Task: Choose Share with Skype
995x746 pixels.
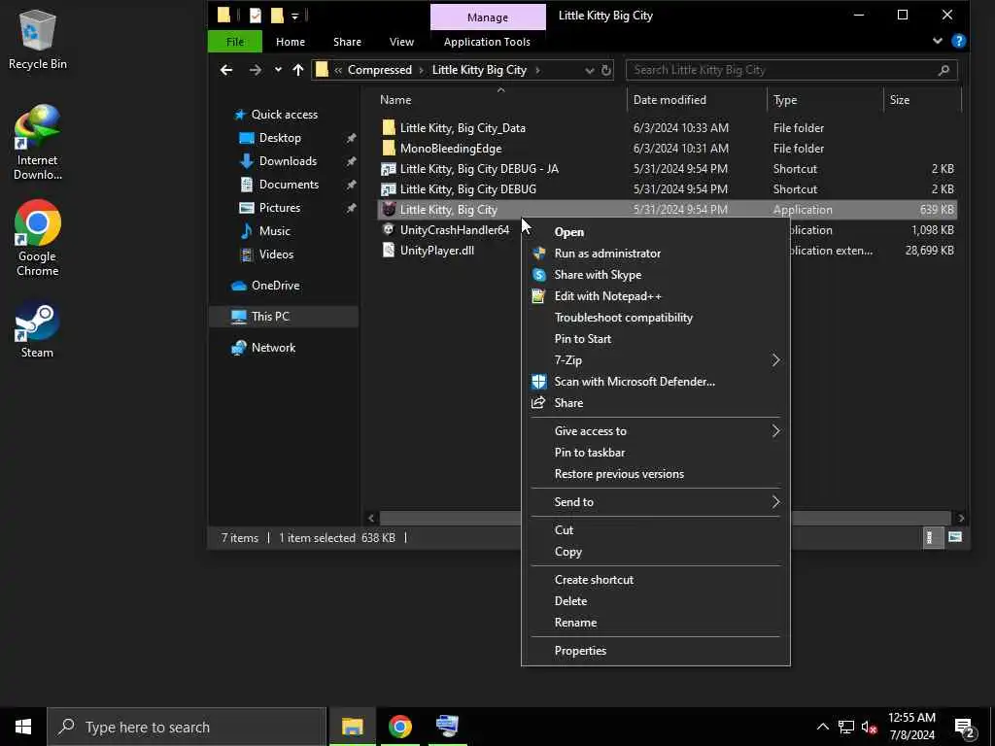Action: pyautogui.click(x=598, y=275)
